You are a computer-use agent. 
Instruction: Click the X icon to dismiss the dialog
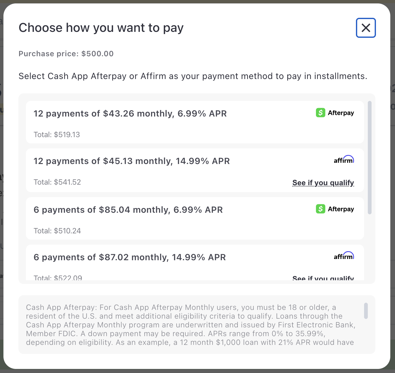366,28
